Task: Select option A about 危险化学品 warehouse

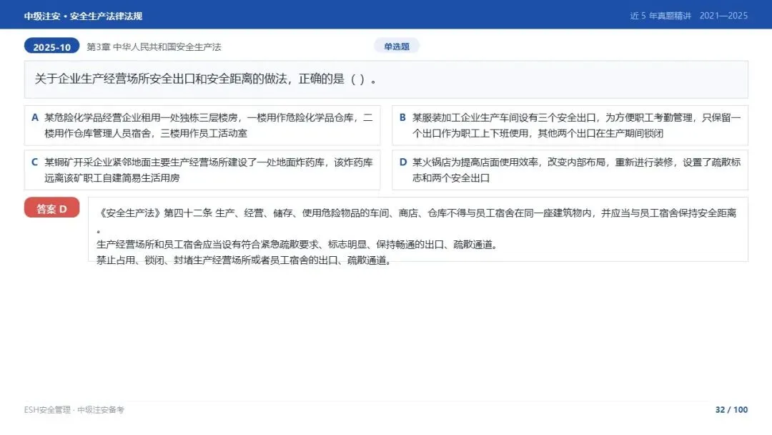Action: pyautogui.click(x=202, y=126)
